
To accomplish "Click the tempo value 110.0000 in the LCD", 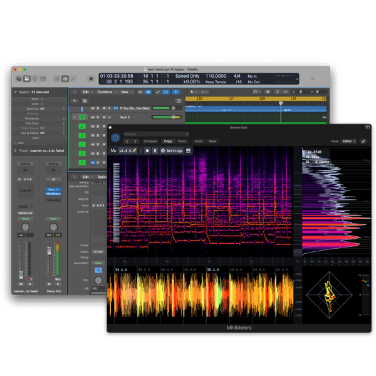I will [216, 76].
